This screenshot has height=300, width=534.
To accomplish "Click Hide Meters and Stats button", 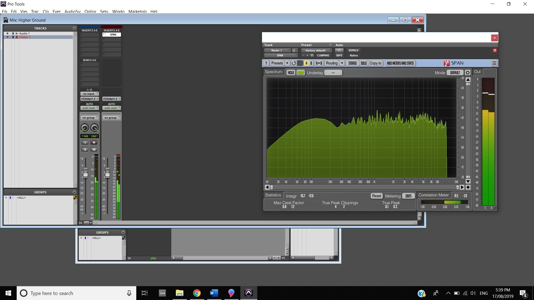I will pos(400,63).
